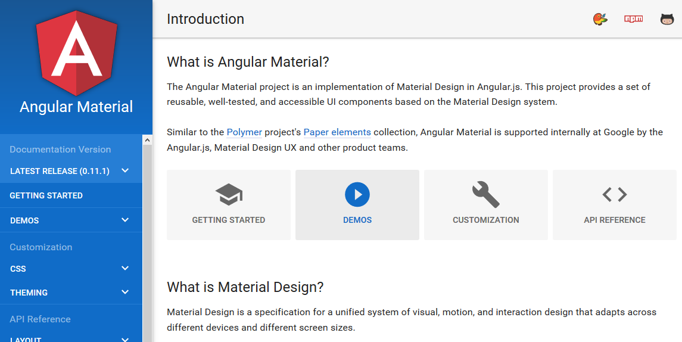Click the API Reference sidebar heading
The width and height of the screenshot is (682, 342).
coord(40,319)
